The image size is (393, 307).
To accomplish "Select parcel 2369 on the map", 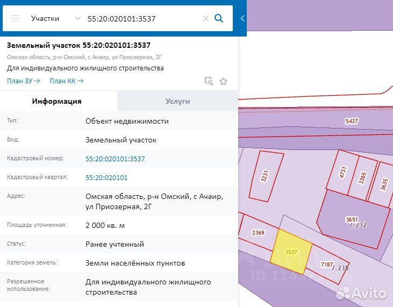I will pos(258,233).
